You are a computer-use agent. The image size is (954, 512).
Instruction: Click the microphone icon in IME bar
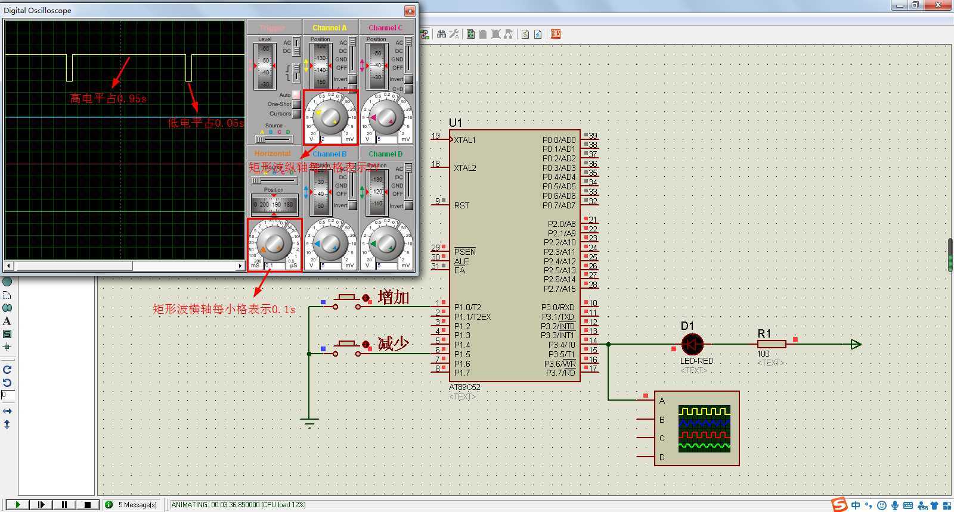tap(895, 505)
